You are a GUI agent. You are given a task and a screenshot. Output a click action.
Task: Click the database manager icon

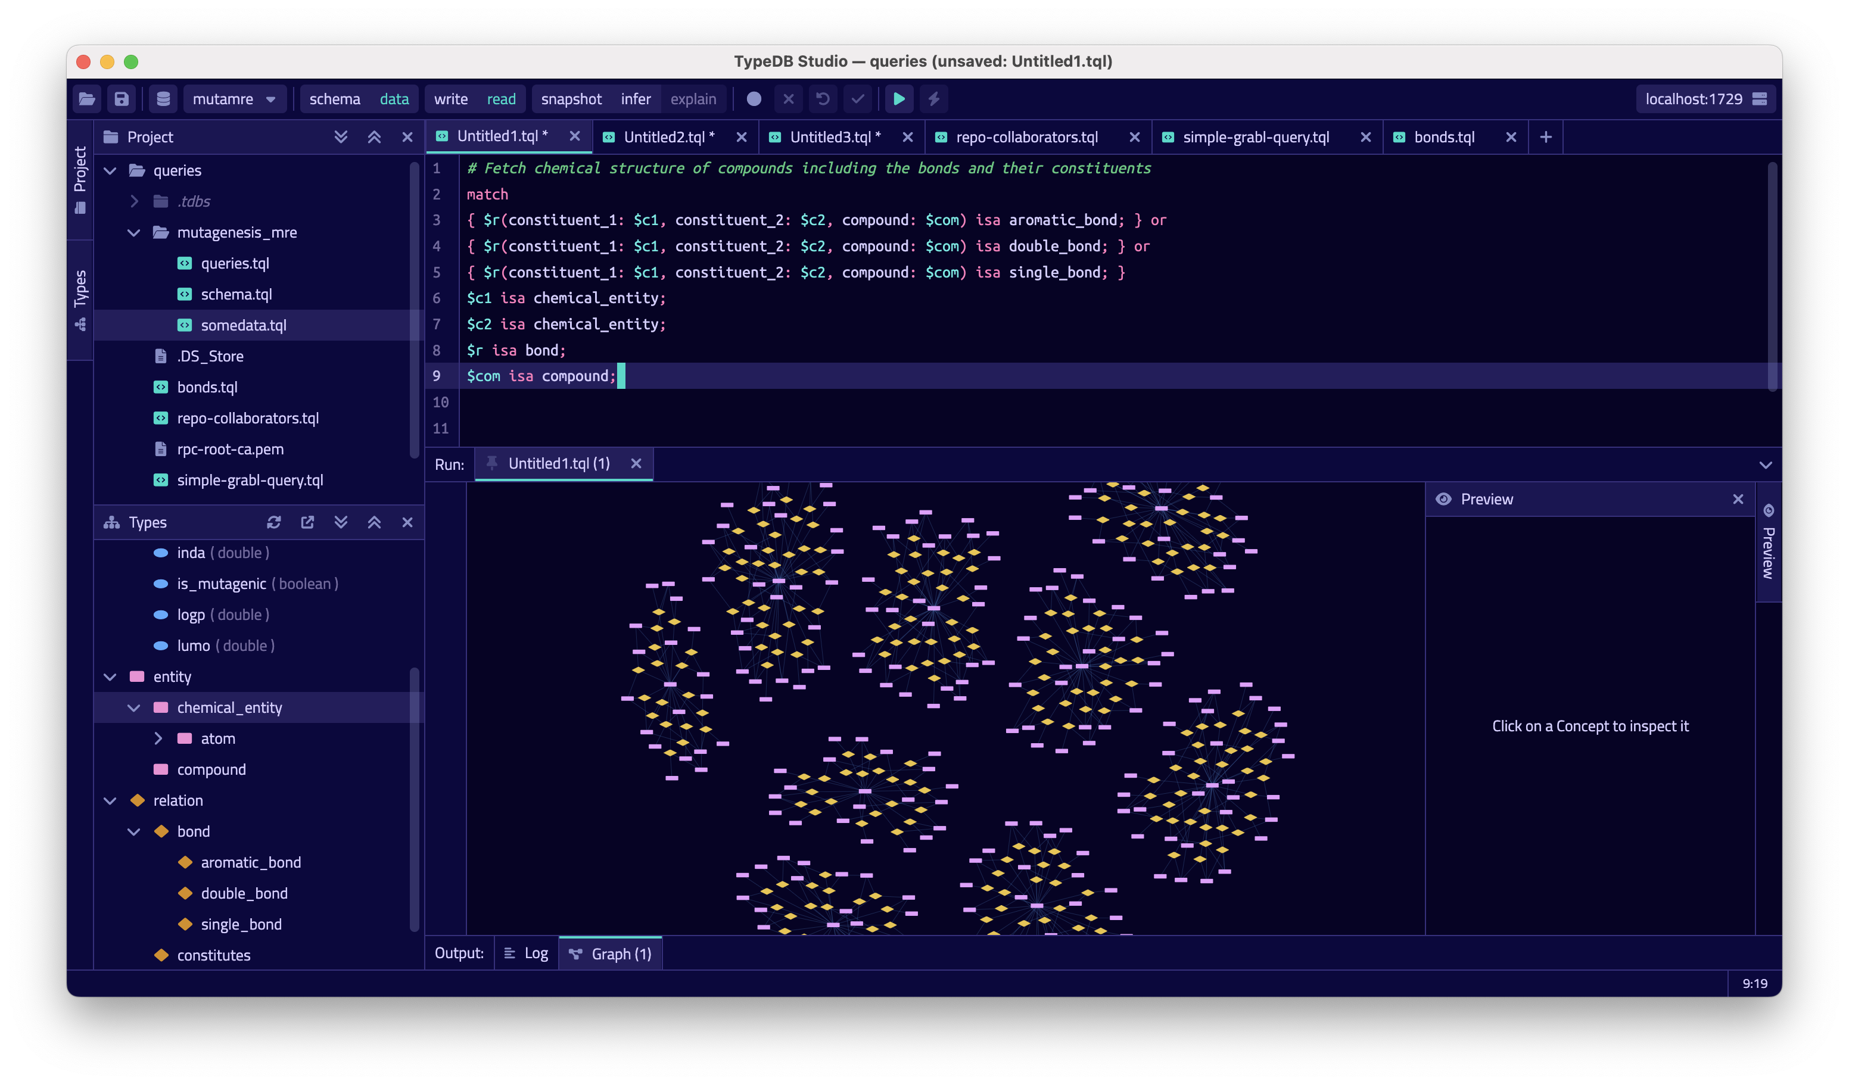(x=163, y=99)
